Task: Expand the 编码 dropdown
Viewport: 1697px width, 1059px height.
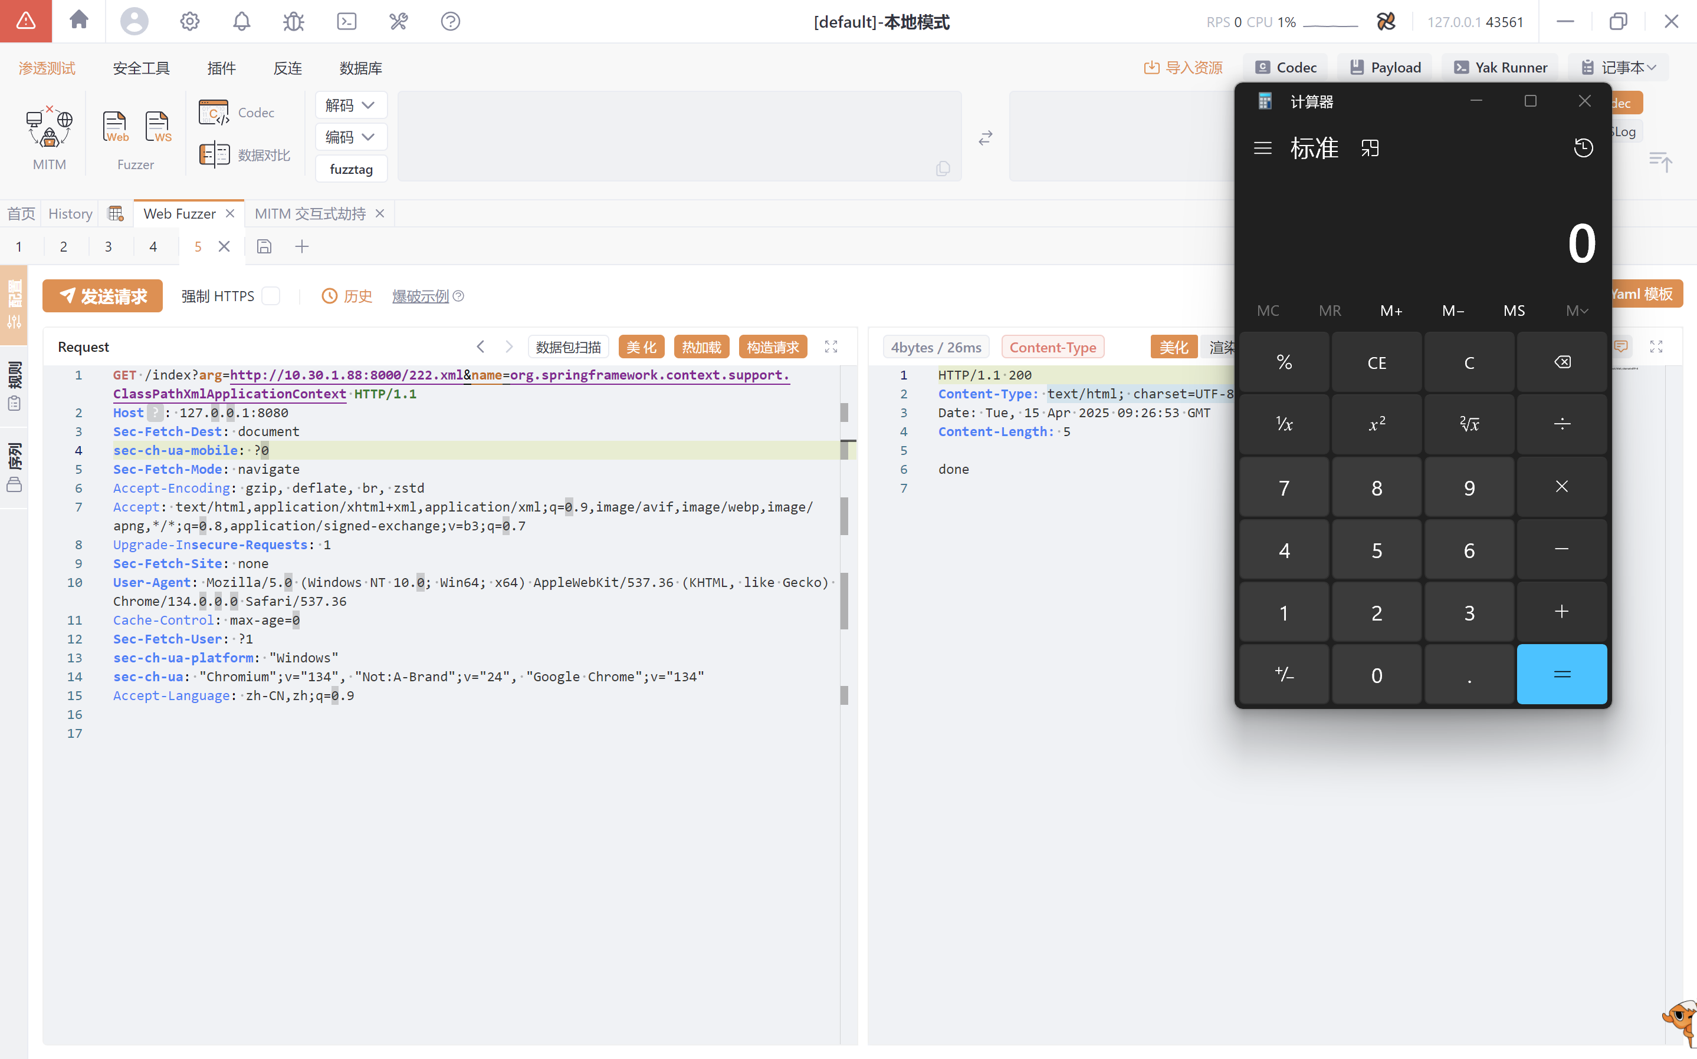Action: click(350, 137)
